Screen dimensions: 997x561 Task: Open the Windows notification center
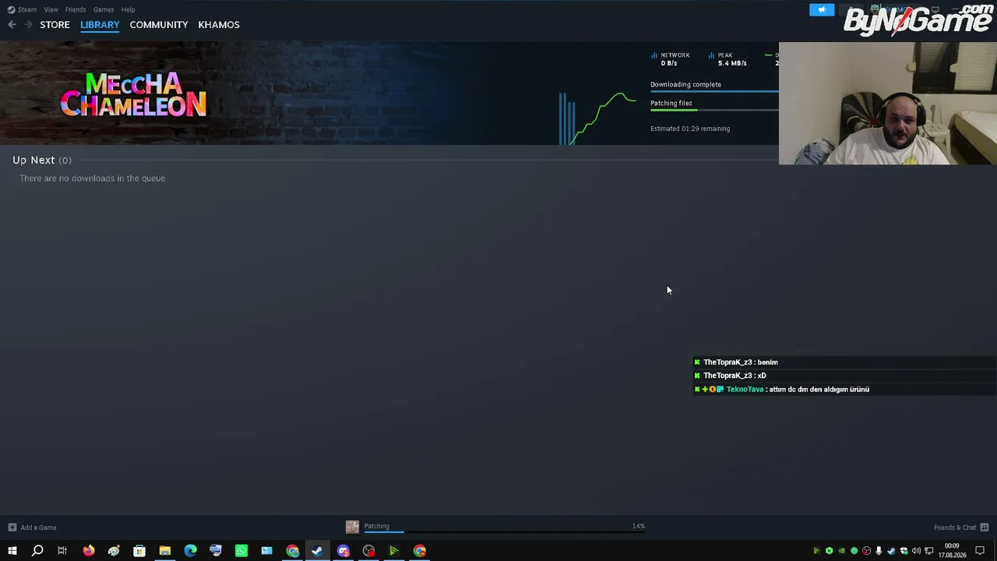point(981,551)
